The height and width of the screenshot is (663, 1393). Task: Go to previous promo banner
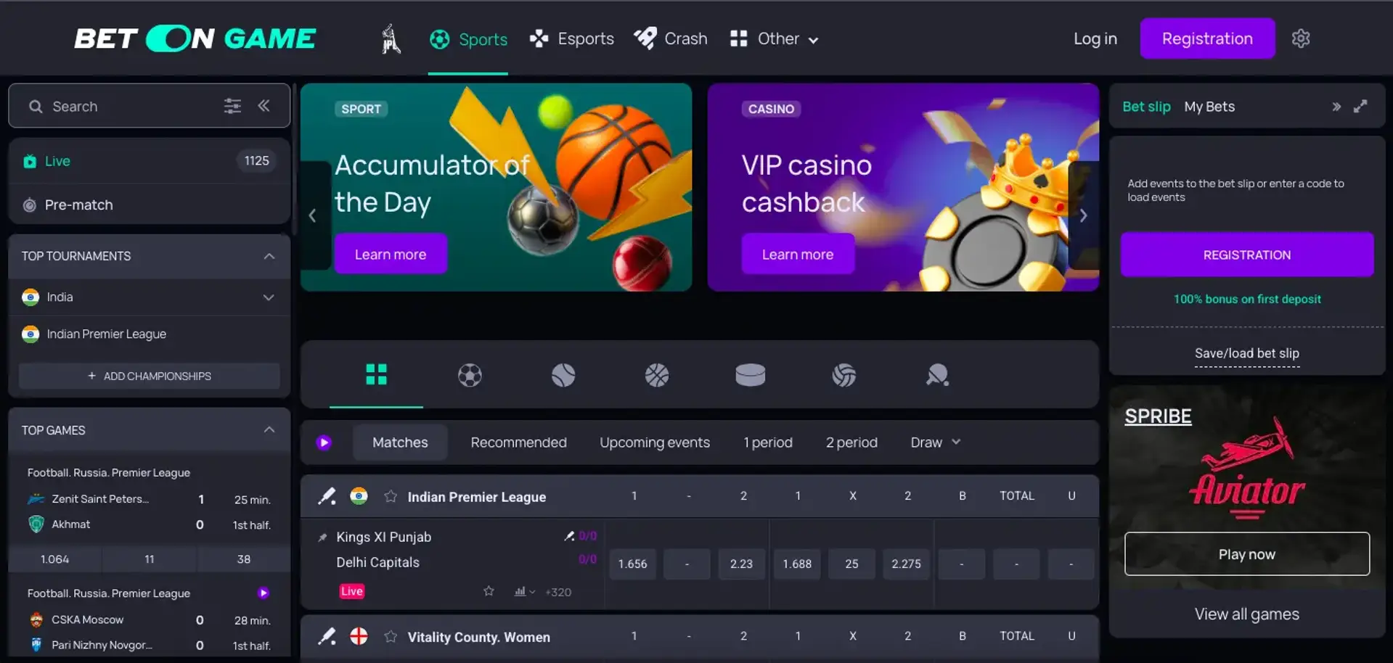click(313, 215)
